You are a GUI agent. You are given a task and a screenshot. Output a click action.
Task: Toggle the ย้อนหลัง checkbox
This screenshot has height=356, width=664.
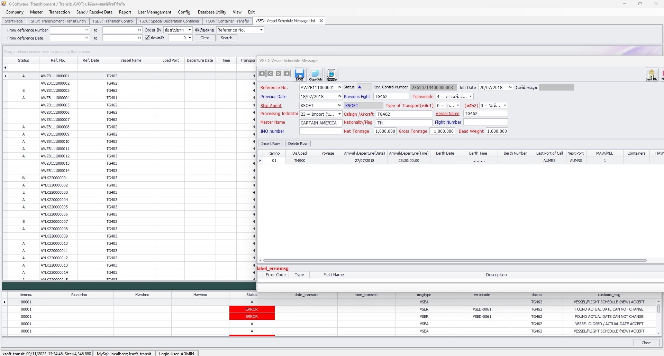tap(147, 38)
